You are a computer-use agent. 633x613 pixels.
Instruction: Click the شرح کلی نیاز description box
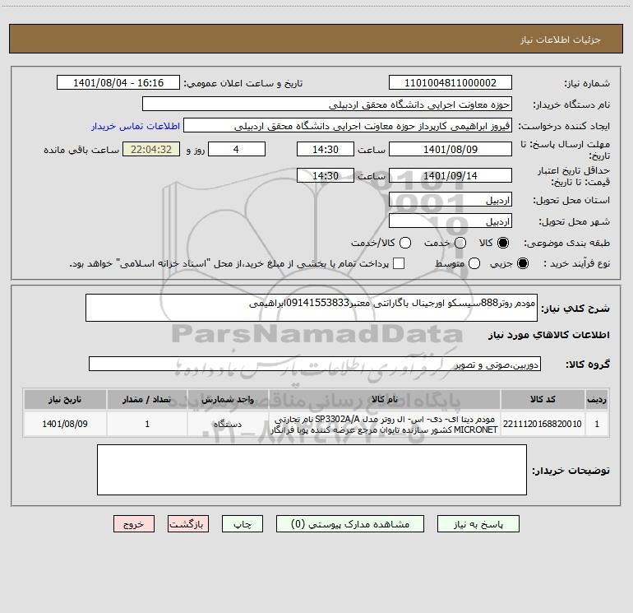pyautogui.click(x=312, y=308)
